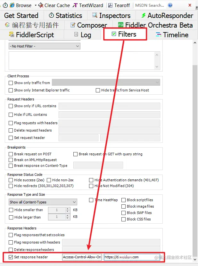The image size is (198, 266).
Task: Open the TextWizard tool
Action: coord(88,5)
